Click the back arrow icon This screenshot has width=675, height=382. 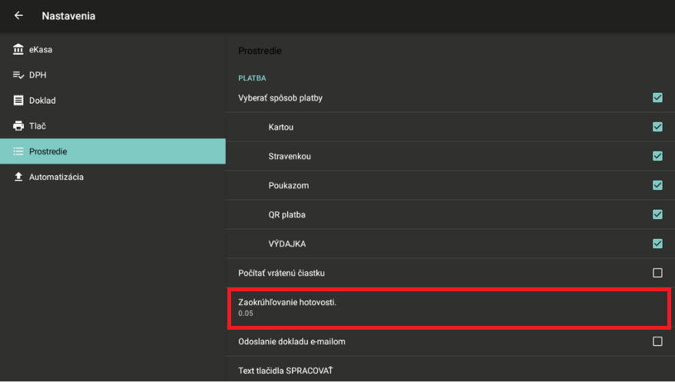pos(18,15)
